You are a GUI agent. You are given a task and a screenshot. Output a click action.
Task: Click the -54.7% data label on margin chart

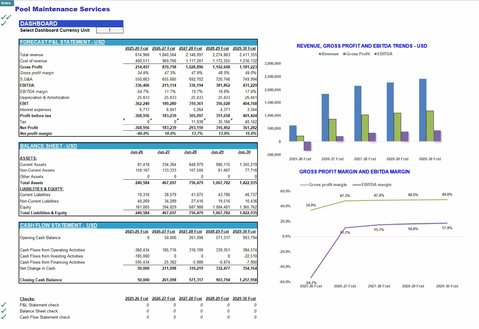tap(311, 283)
